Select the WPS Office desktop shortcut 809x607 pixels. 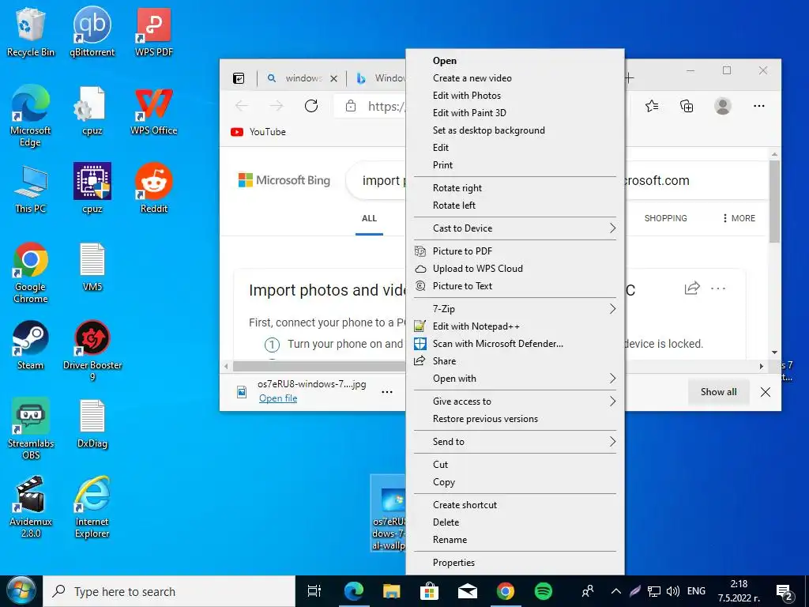[154, 111]
